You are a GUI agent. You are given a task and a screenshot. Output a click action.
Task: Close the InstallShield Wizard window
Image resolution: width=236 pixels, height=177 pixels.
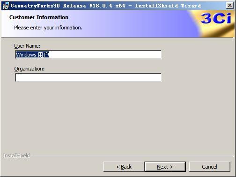point(230,6)
